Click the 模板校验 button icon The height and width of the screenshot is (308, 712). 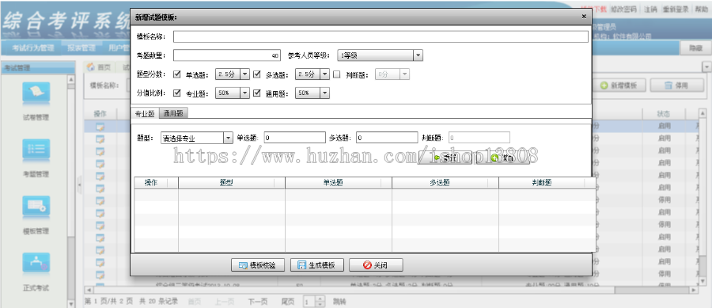(x=243, y=265)
